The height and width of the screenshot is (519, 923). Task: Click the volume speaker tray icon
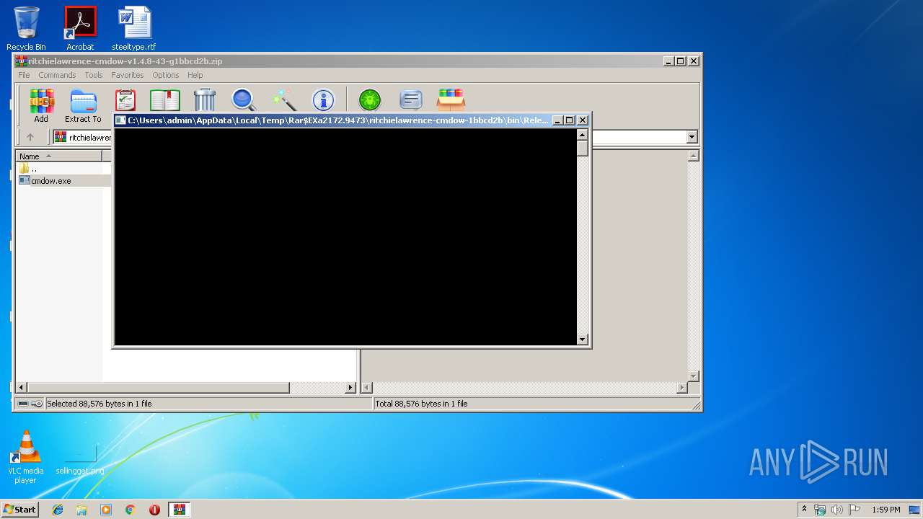(x=837, y=510)
